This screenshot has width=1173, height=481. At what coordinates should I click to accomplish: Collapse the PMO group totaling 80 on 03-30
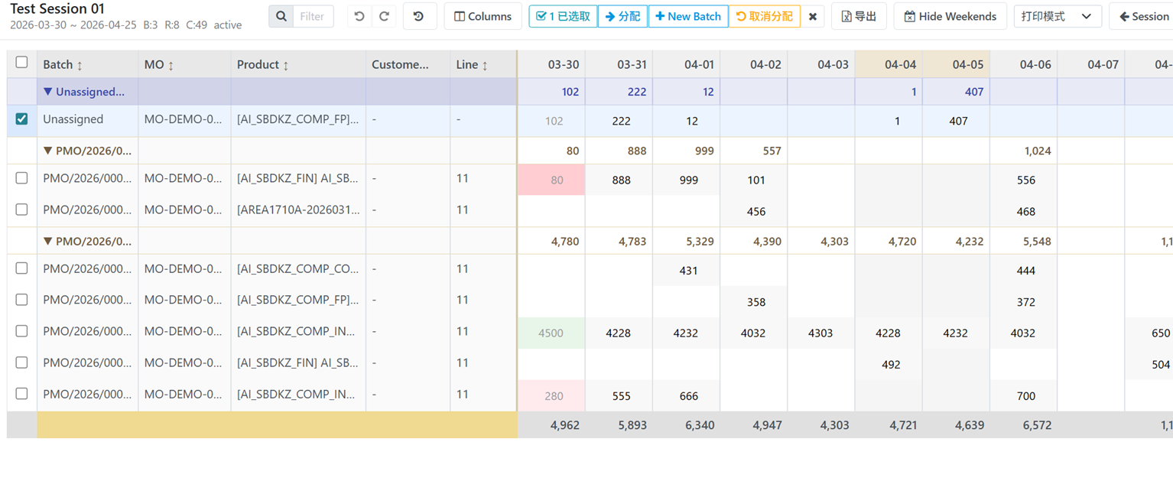click(x=48, y=151)
